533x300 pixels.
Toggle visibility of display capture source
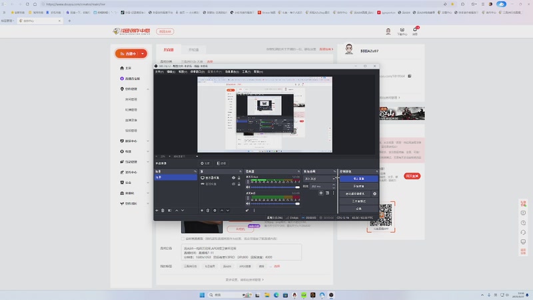(233, 178)
